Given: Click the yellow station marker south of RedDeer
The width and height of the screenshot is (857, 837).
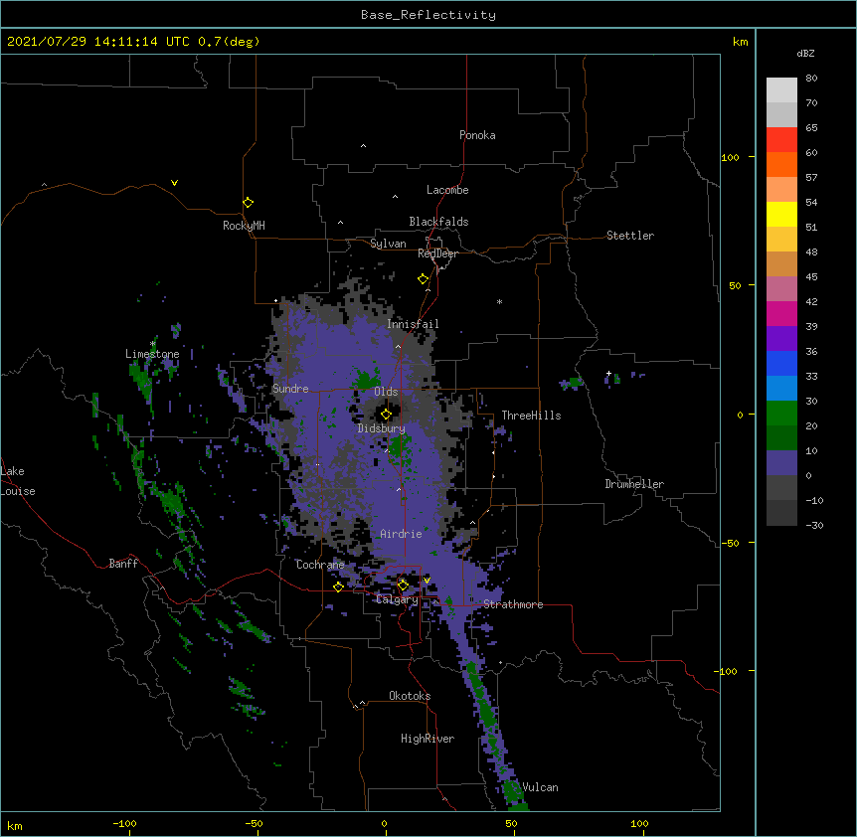Looking at the screenshot, I should pyautogui.click(x=423, y=279).
